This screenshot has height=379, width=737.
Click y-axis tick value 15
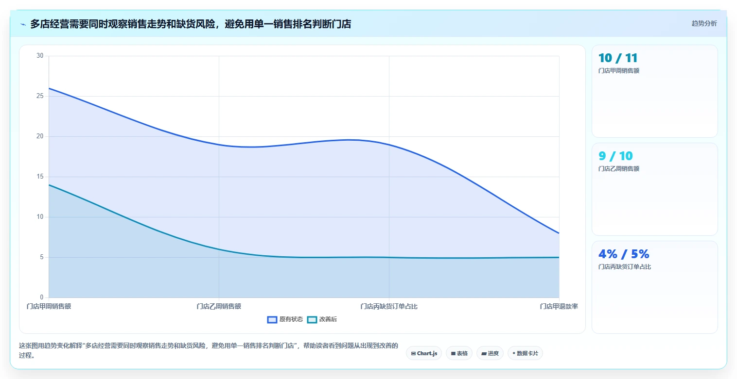pos(40,177)
